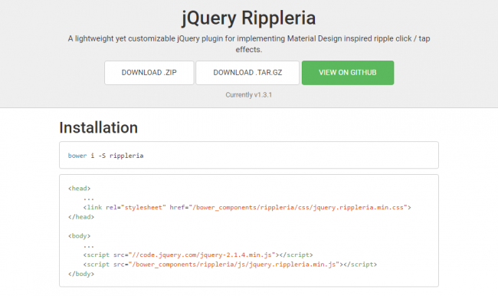Open the VIEW ON GITHUB button
This screenshot has height=296, width=498.
click(x=348, y=73)
